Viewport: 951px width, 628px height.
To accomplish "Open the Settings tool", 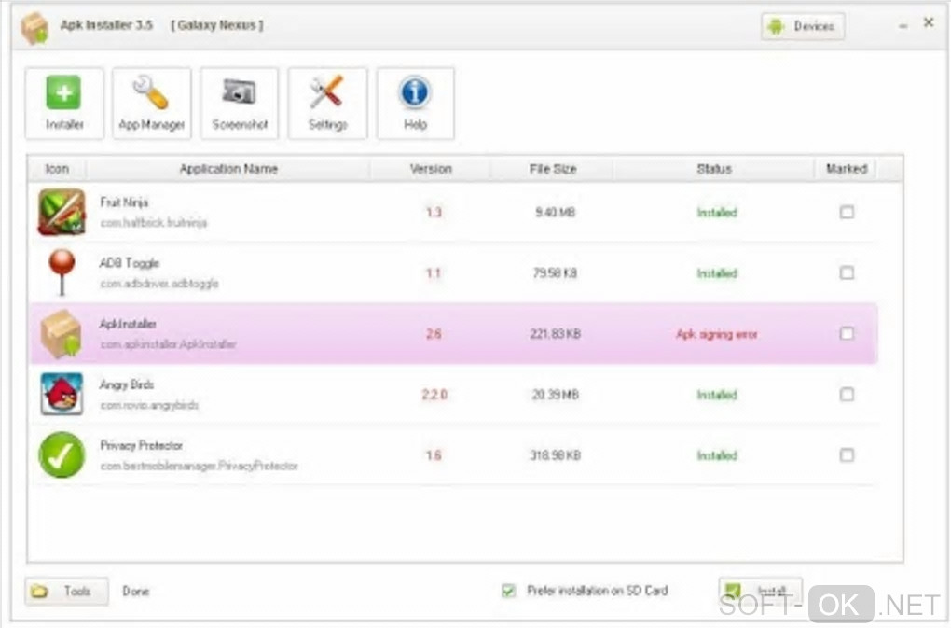I will pos(327,104).
